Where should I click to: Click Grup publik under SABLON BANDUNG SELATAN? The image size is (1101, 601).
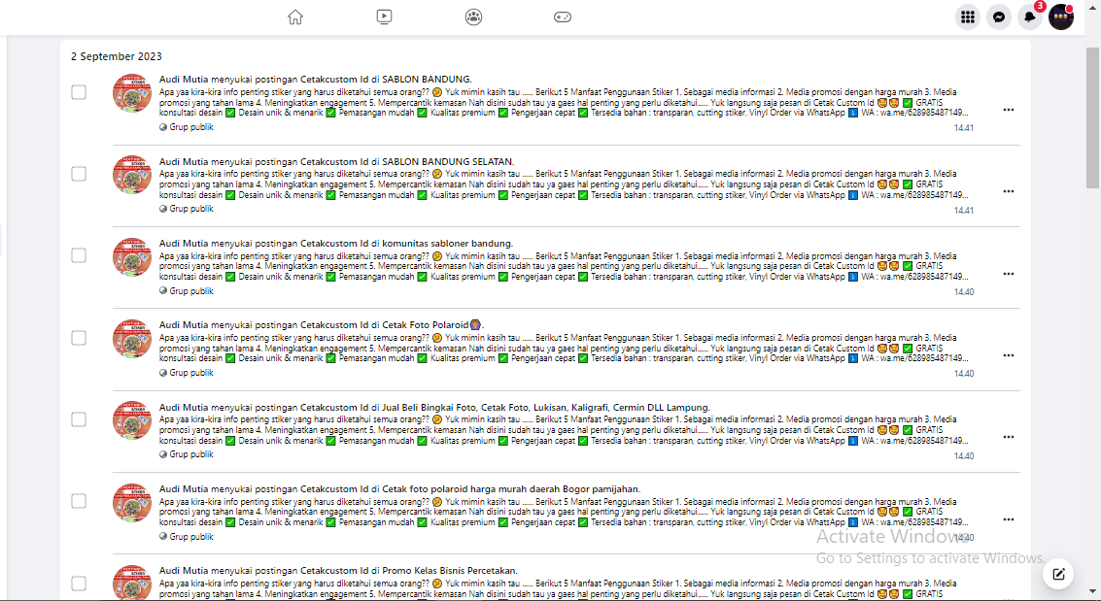186,209
